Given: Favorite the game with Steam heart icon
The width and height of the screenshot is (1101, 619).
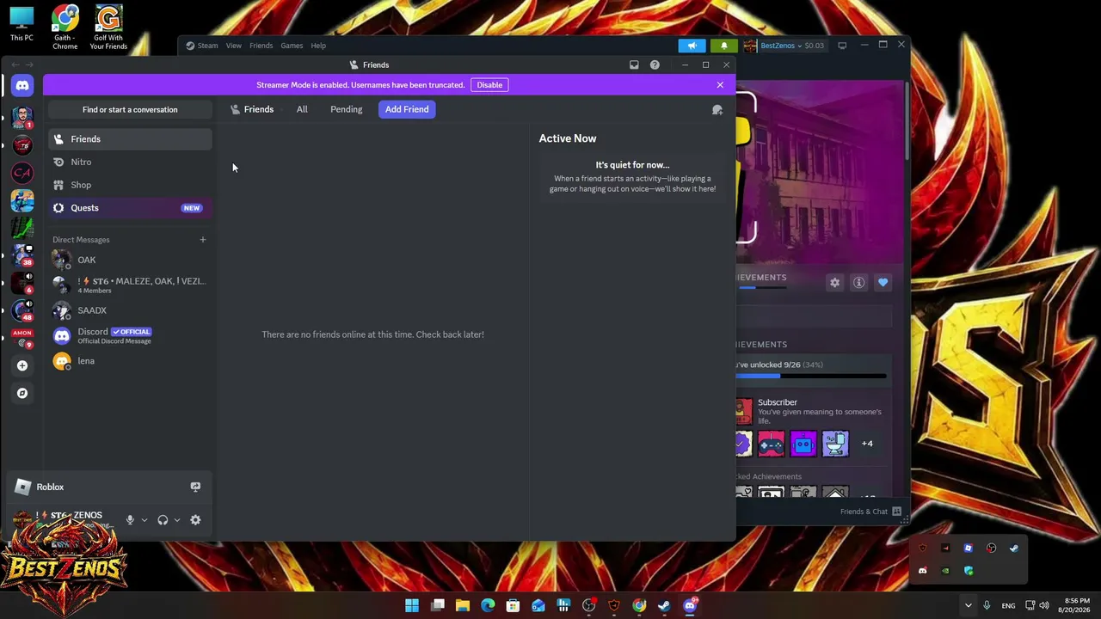Looking at the screenshot, I should (x=883, y=282).
